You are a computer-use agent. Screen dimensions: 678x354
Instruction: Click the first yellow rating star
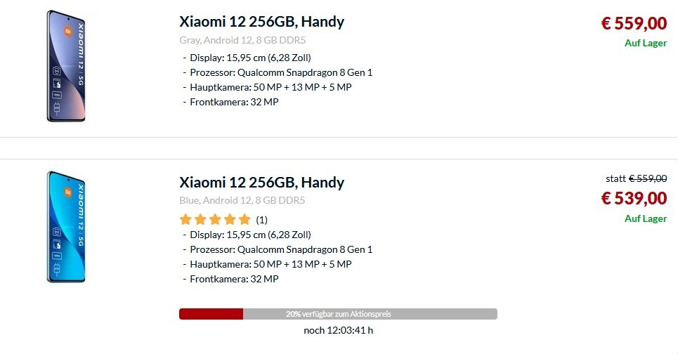[185, 220]
